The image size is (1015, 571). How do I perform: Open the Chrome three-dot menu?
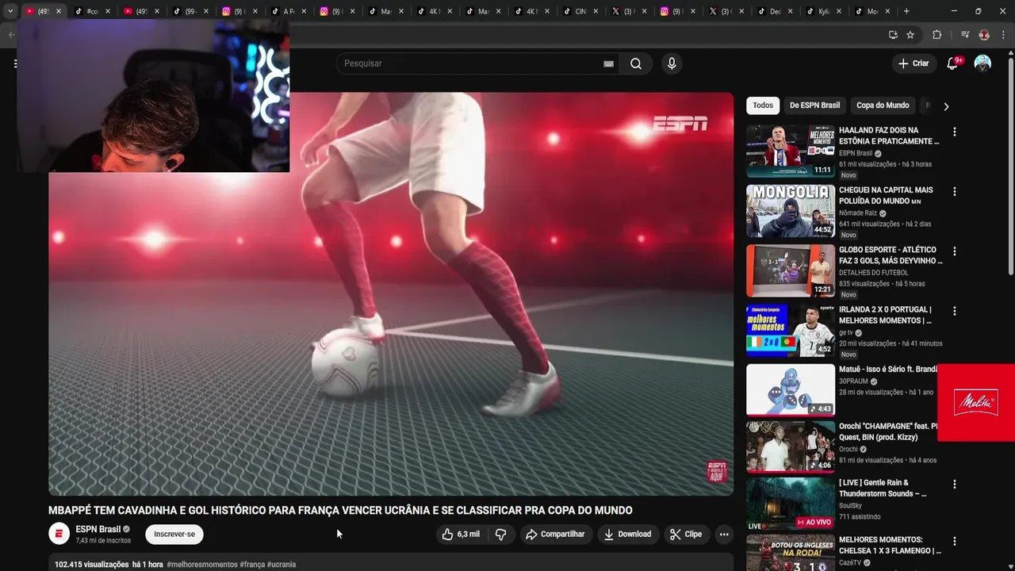(1004, 35)
